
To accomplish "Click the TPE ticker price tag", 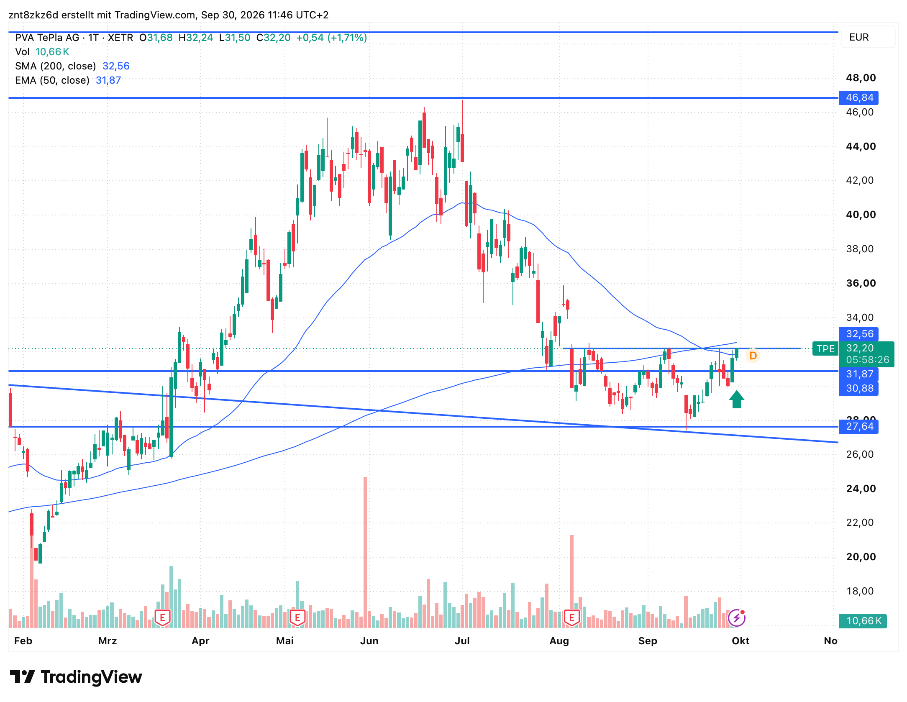I will point(825,348).
